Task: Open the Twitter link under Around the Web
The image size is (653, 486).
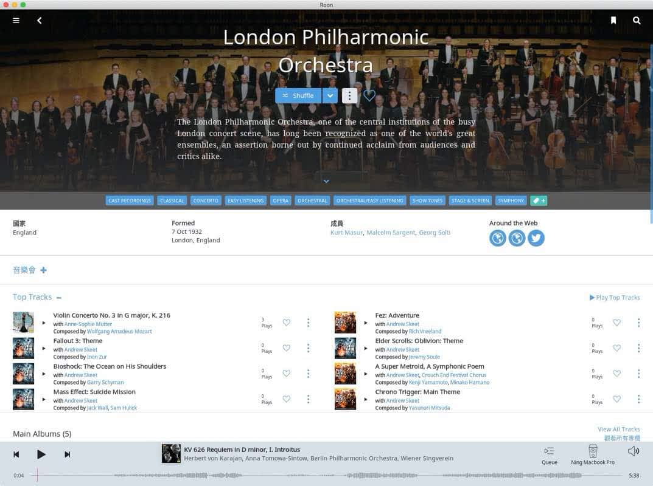Action: [536, 238]
